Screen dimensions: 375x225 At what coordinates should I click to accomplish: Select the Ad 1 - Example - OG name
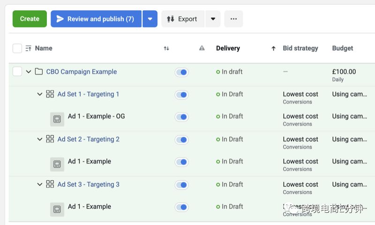97,116
